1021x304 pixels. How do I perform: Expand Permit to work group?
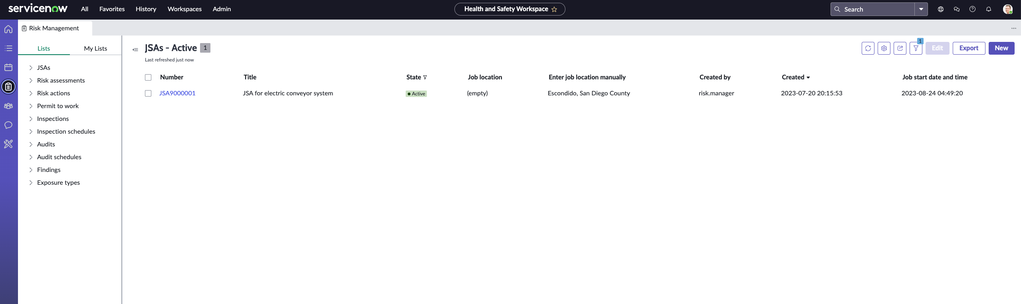coord(31,106)
